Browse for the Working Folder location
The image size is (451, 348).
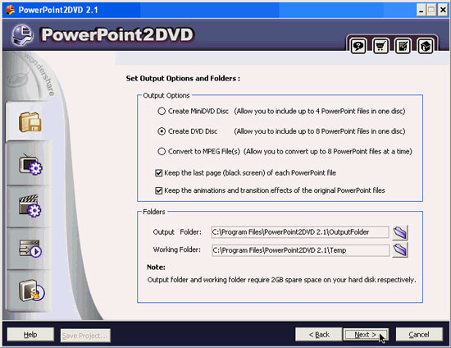[400, 250]
